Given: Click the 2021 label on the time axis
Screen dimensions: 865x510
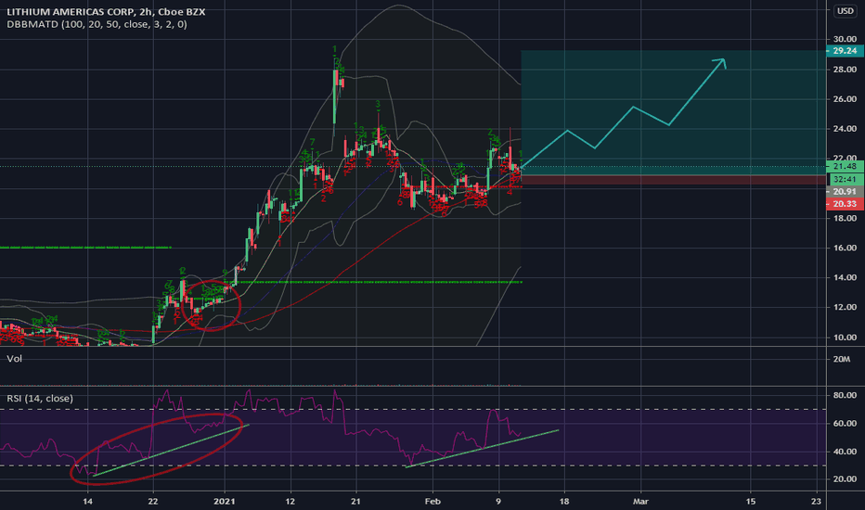Looking at the screenshot, I should click(x=224, y=501).
